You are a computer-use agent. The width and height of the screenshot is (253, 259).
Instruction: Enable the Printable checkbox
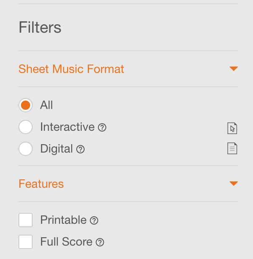(26, 220)
